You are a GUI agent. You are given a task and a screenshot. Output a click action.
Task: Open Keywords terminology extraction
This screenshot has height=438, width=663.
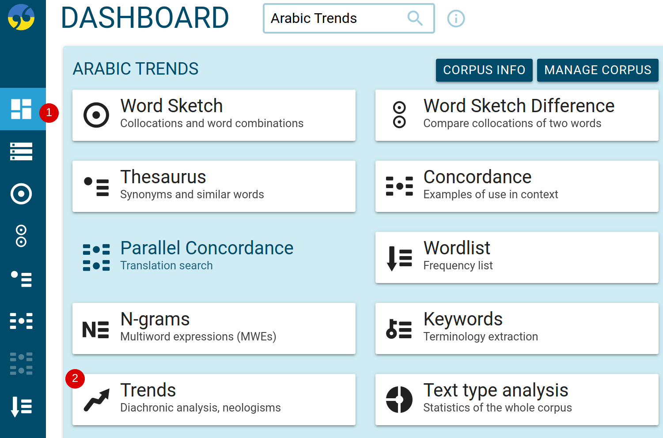[x=516, y=328]
